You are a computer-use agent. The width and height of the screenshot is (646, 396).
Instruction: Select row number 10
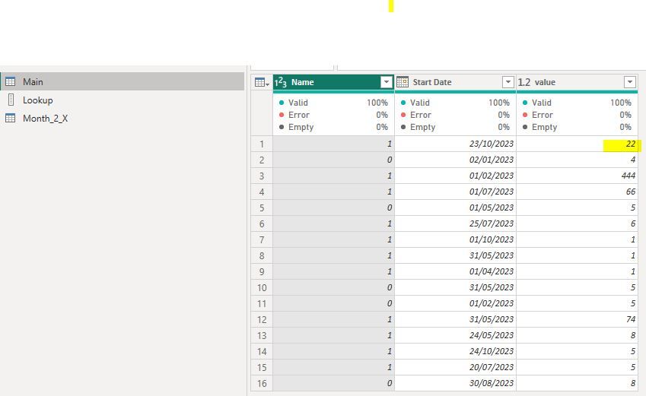click(x=262, y=288)
